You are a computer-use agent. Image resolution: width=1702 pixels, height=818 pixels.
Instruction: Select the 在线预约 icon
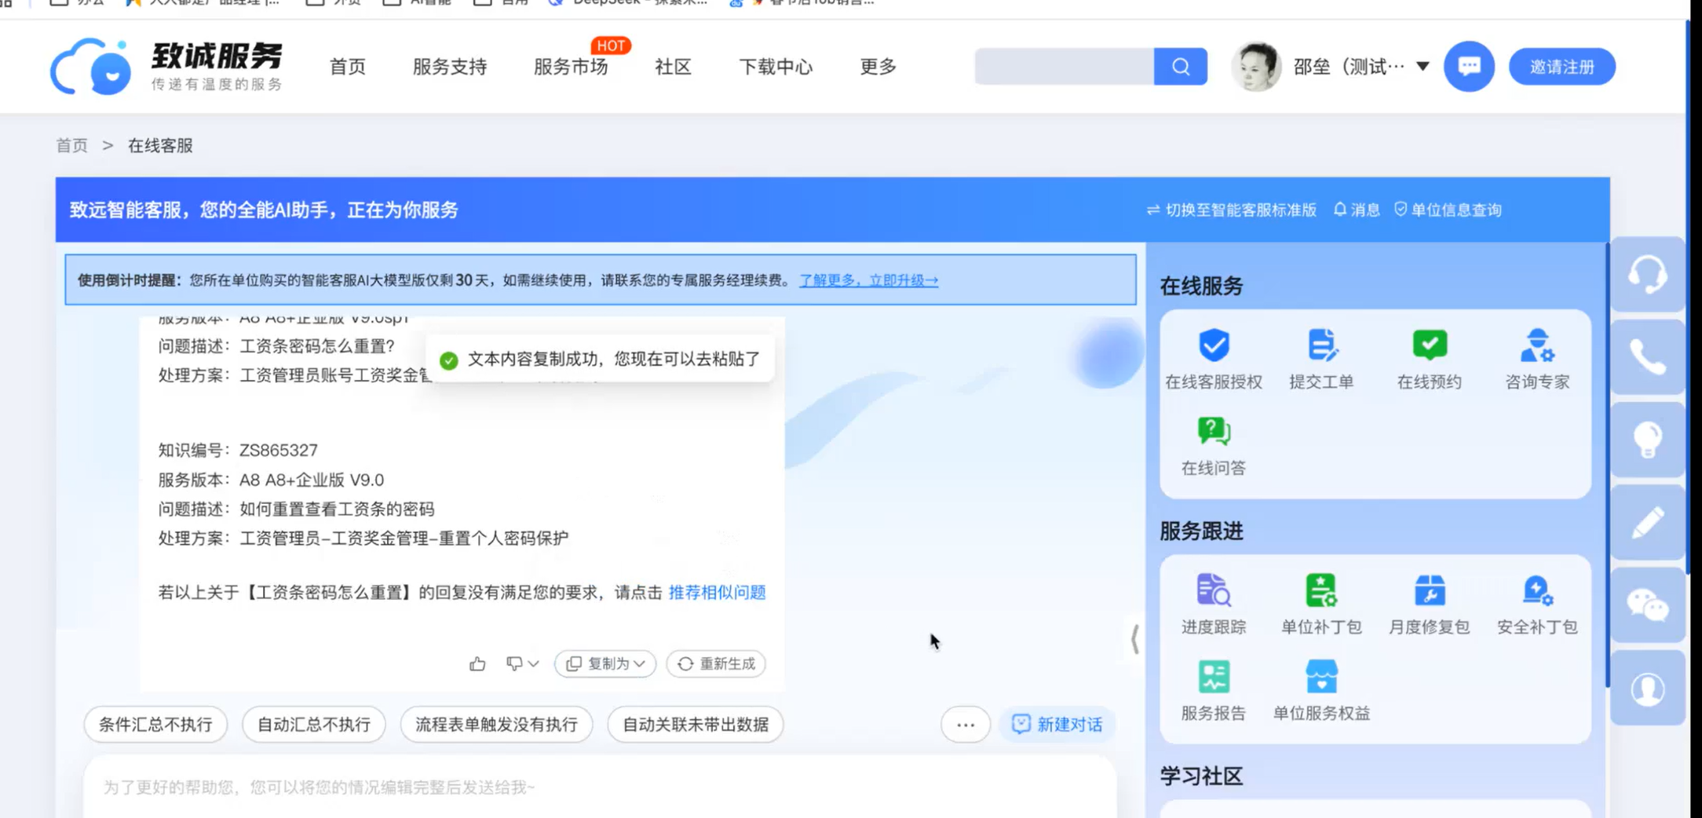coord(1429,346)
